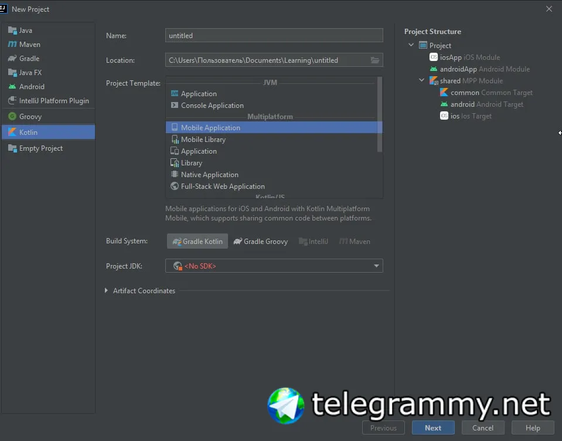Click the Kotlin logo icon in sidebar
This screenshot has width=562, height=441.
[x=12, y=132]
